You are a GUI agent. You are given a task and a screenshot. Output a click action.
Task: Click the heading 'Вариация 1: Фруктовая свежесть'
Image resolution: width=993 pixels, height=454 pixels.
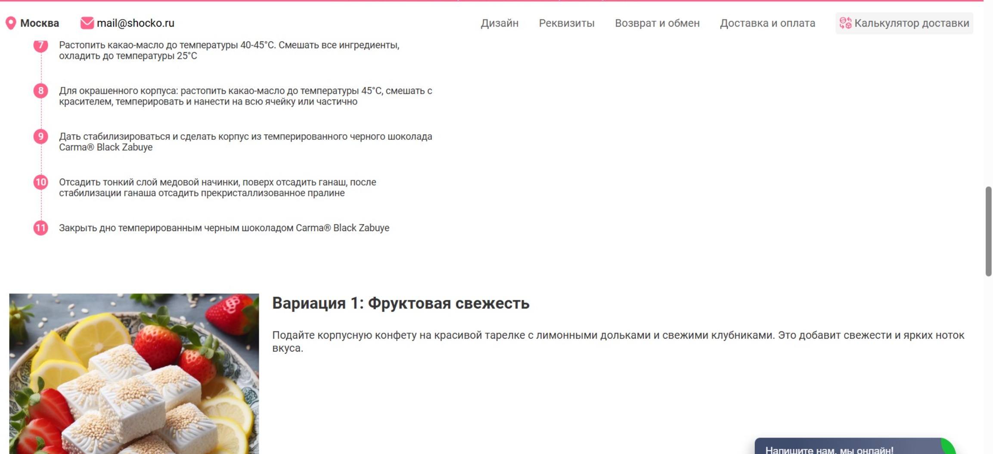pos(400,303)
